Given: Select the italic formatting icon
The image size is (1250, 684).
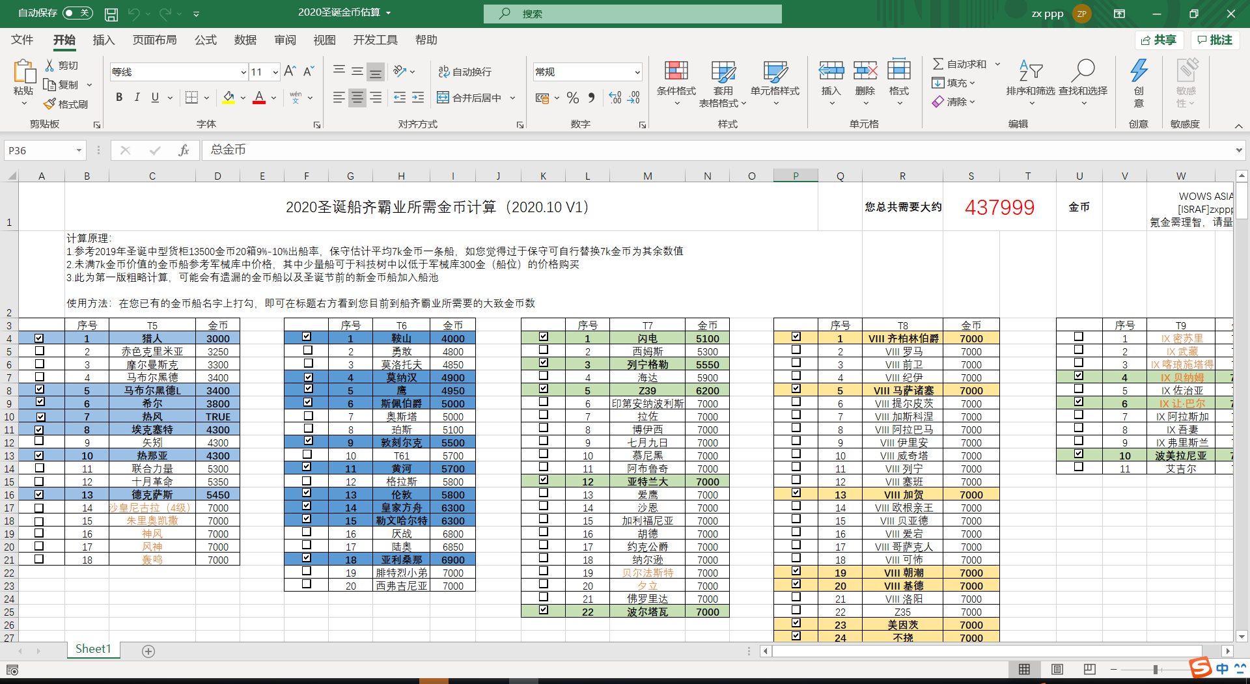Looking at the screenshot, I should coord(137,97).
